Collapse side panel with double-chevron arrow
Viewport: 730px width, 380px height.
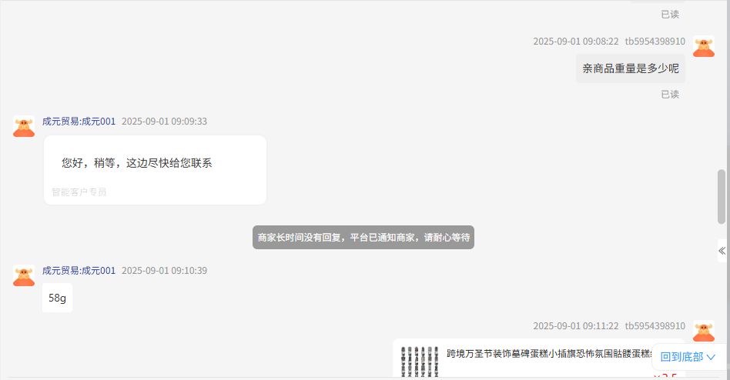(x=722, y=252)
